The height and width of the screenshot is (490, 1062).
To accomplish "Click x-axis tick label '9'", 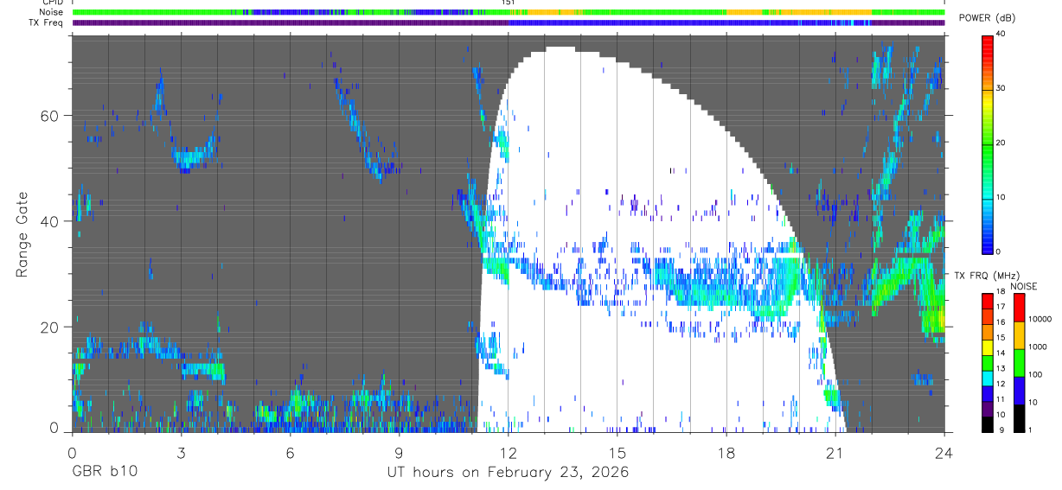I will pos(399,452).
